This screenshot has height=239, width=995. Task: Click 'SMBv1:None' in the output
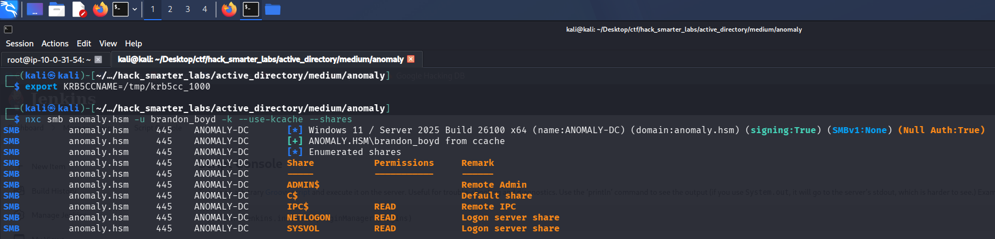[860, 130]
